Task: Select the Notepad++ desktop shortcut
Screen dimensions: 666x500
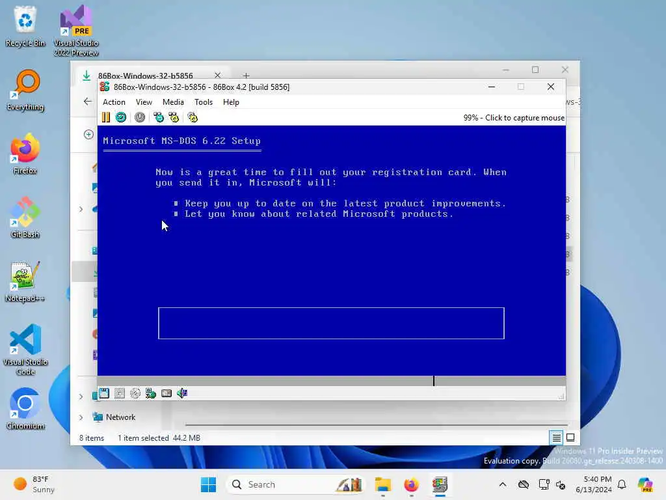Action: pos(25,281)
